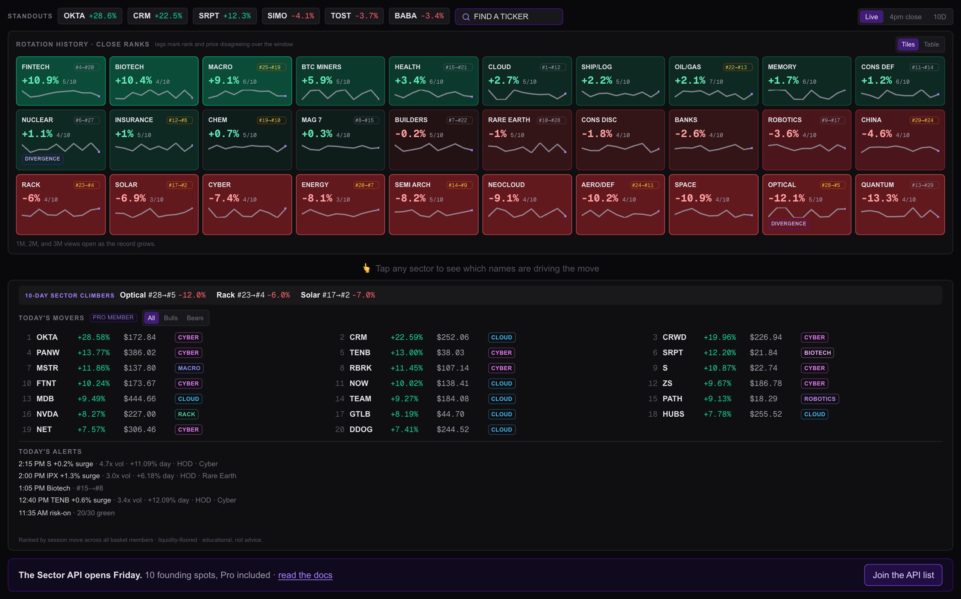961x599 pixels.
Task: Follow the read the docs link
Action: pyautogui.click(x=305, y=575)
